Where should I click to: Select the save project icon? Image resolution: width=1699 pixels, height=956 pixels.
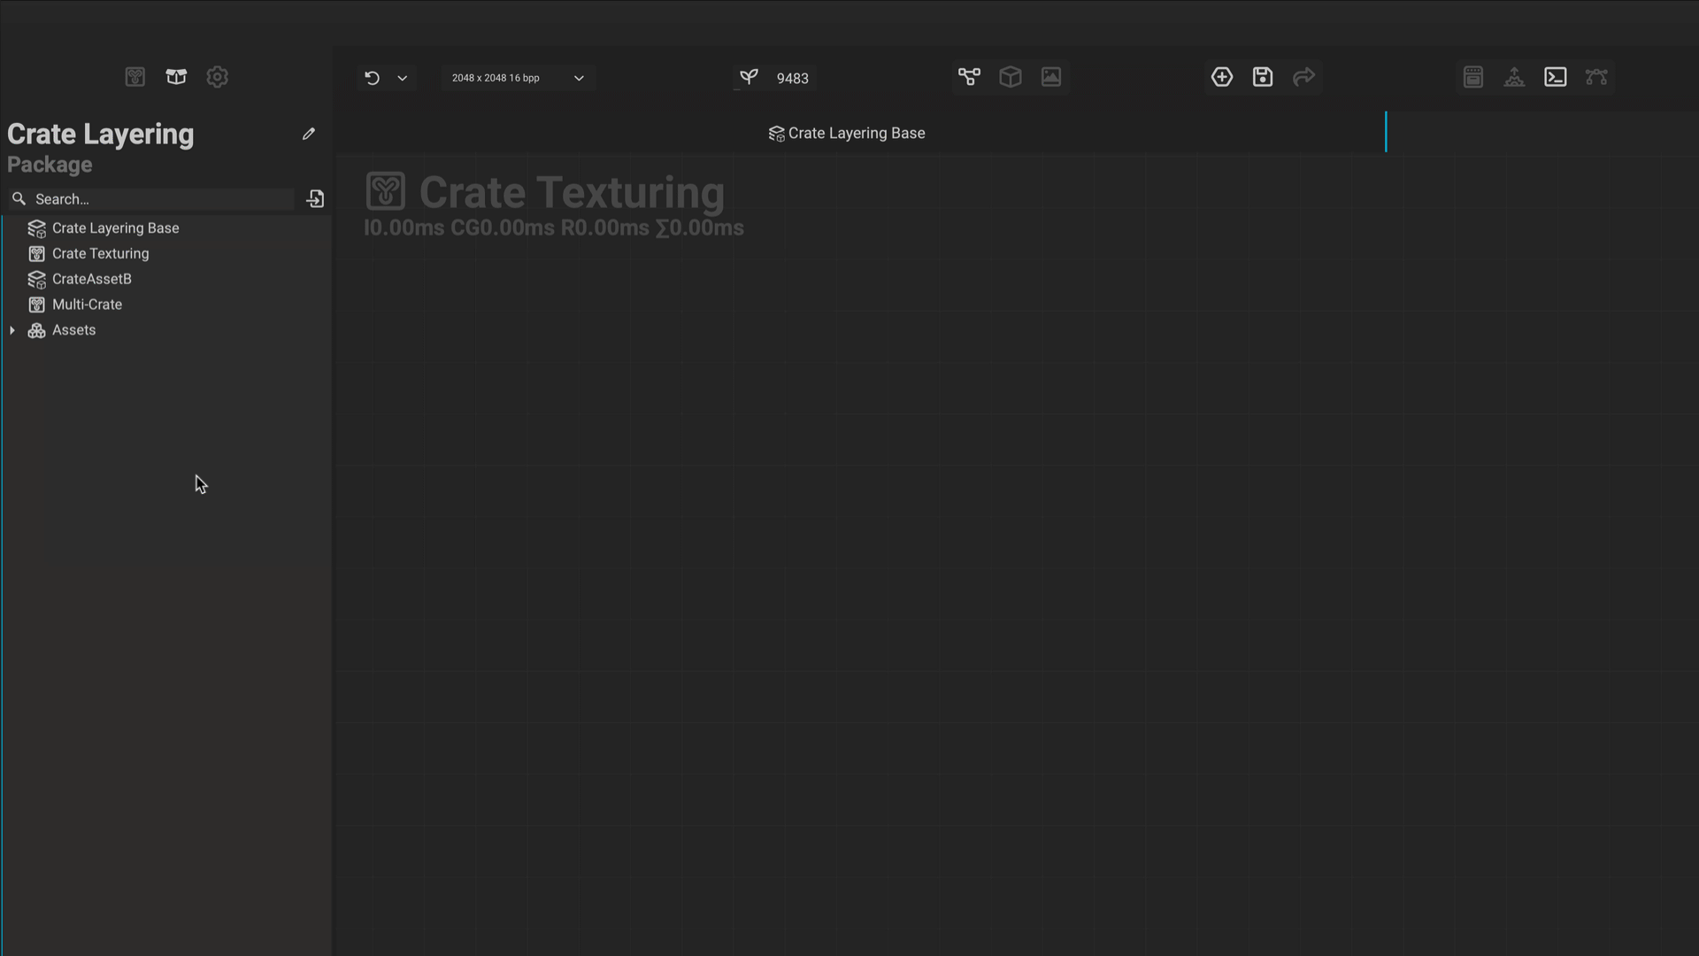(x=1264, y=77)
